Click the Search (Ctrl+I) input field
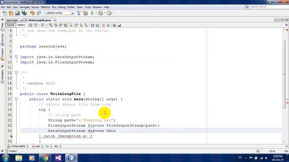Screen dimensions: 289x162 pyautogui.click(x=269, y=7)
